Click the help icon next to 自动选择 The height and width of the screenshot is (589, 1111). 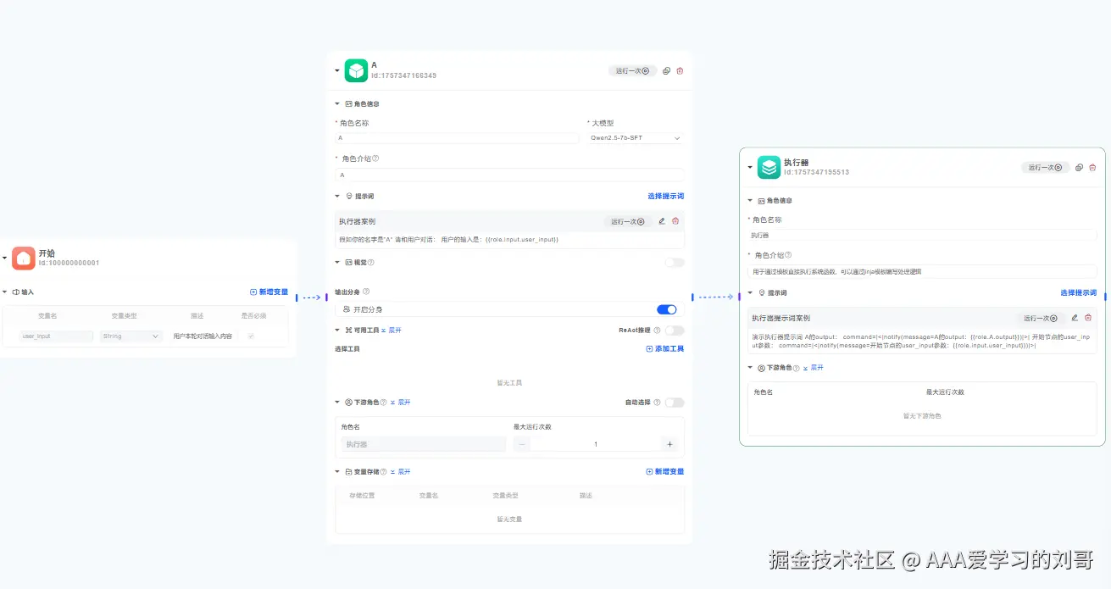pos(657,403)
